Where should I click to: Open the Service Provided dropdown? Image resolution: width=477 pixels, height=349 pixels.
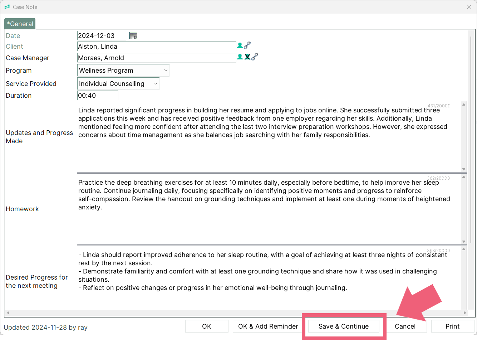[x=118, y=84]
